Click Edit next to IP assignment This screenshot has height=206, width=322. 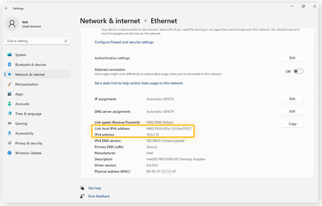point(292,99)
